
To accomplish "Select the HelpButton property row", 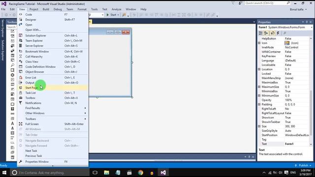I will pos(283,38).
